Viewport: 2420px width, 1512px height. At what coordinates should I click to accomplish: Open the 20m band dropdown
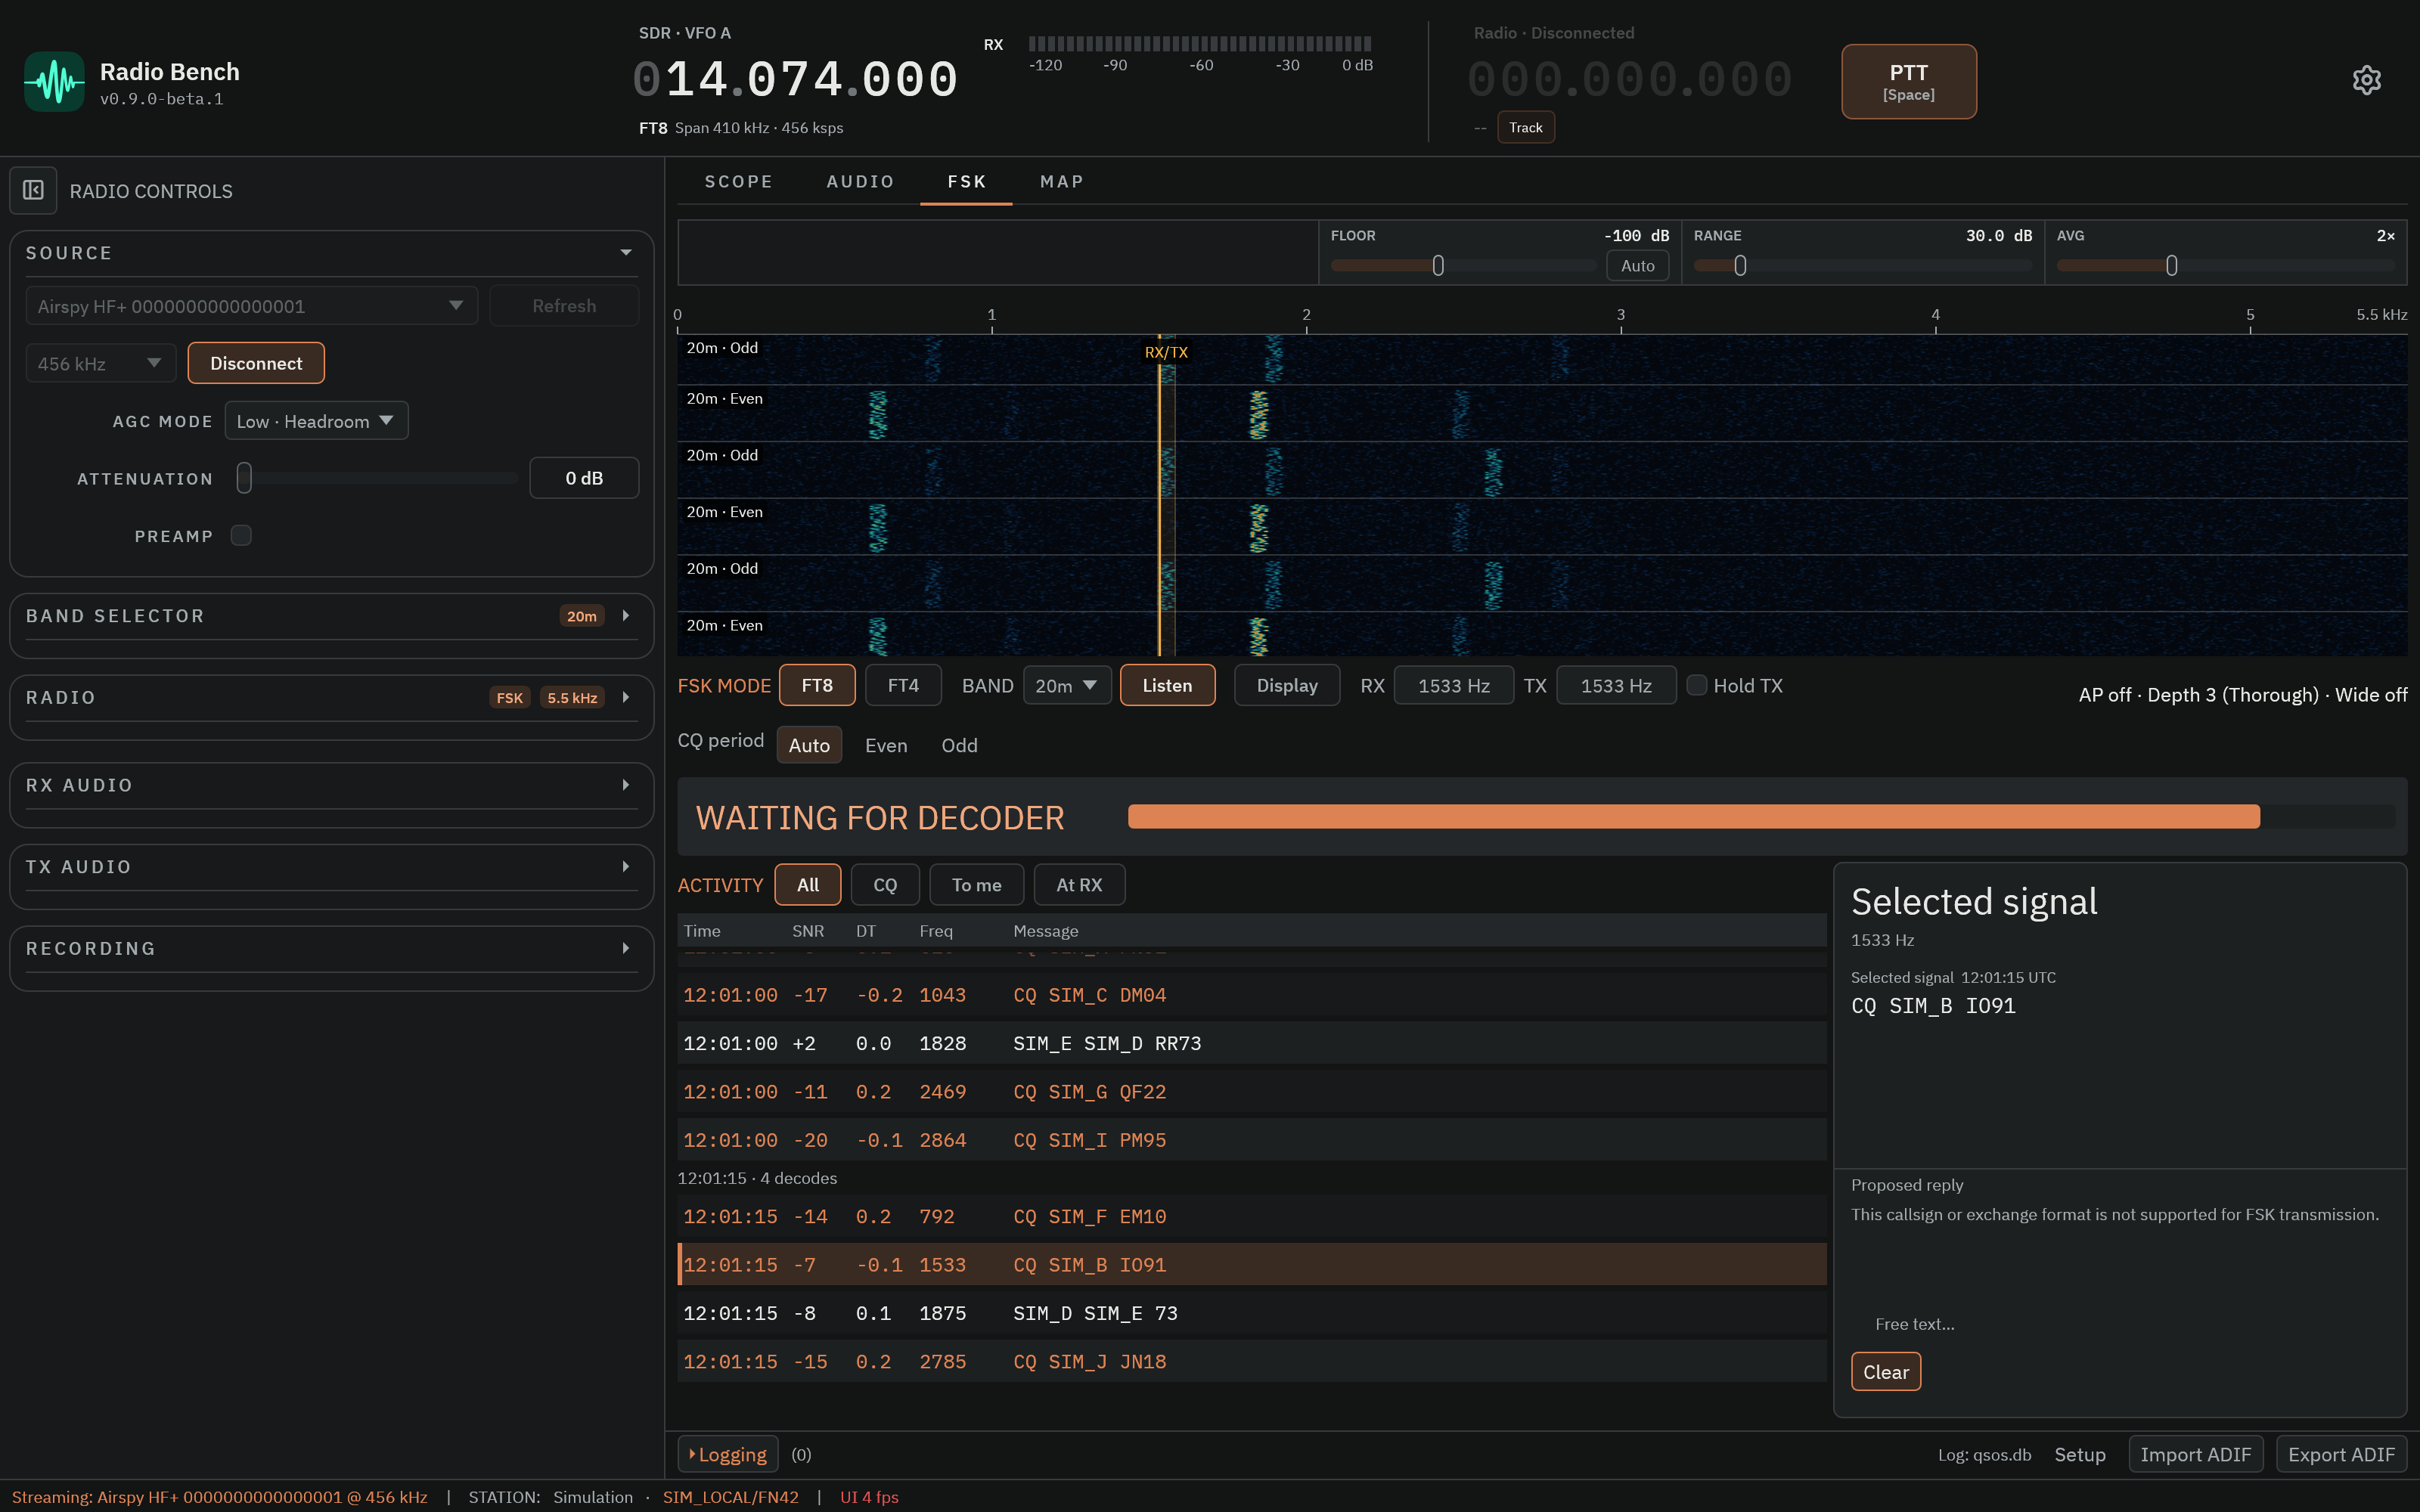pyautogui.click(x=1067, y=685)
